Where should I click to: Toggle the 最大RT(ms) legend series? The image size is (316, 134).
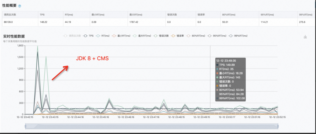point(142,36)
